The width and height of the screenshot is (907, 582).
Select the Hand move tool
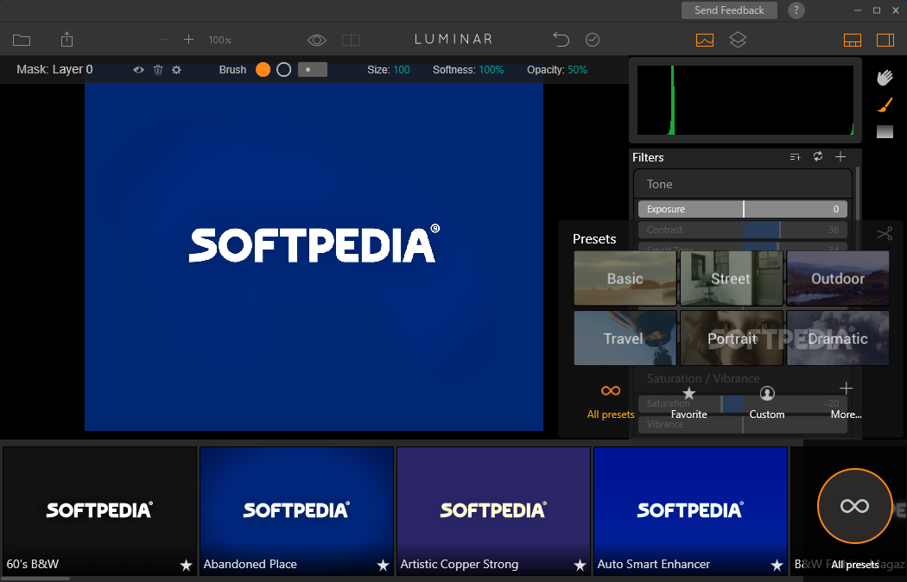click(x=885, y=78)
